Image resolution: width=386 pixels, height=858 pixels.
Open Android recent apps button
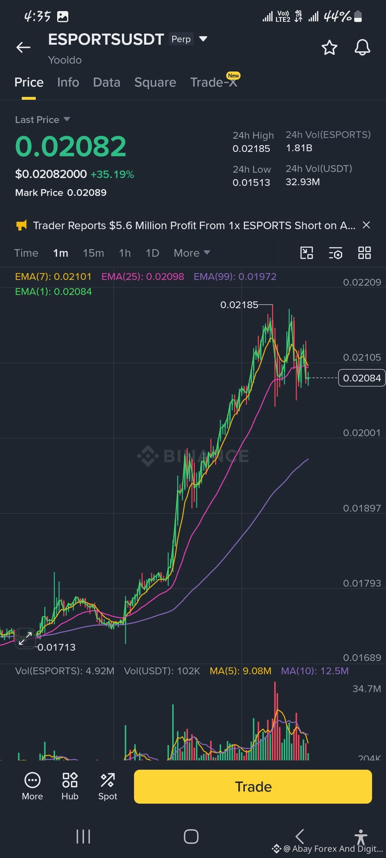coord(83,837)
